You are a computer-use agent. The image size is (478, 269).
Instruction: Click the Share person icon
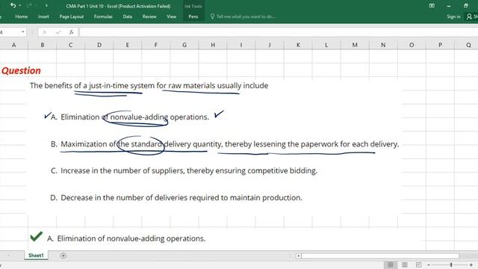pos(469,16)
